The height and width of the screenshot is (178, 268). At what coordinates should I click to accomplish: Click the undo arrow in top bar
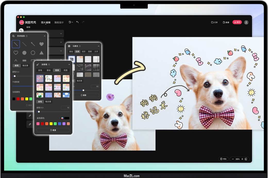77,22
